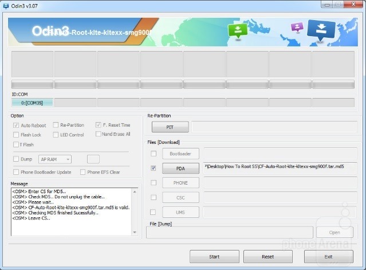Minimize the Odin3 window

tap(328, 5)
